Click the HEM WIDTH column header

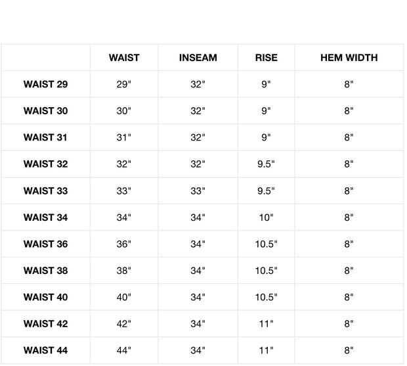tap(349, 58)
